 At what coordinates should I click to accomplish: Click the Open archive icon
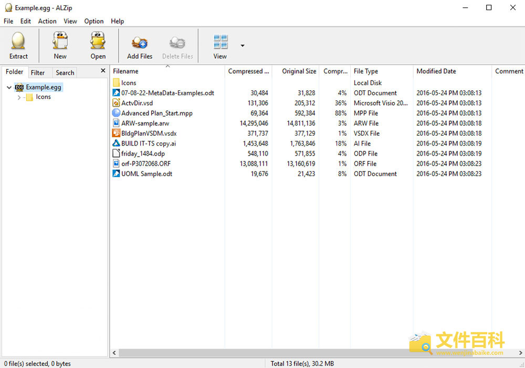click(98, 41)
